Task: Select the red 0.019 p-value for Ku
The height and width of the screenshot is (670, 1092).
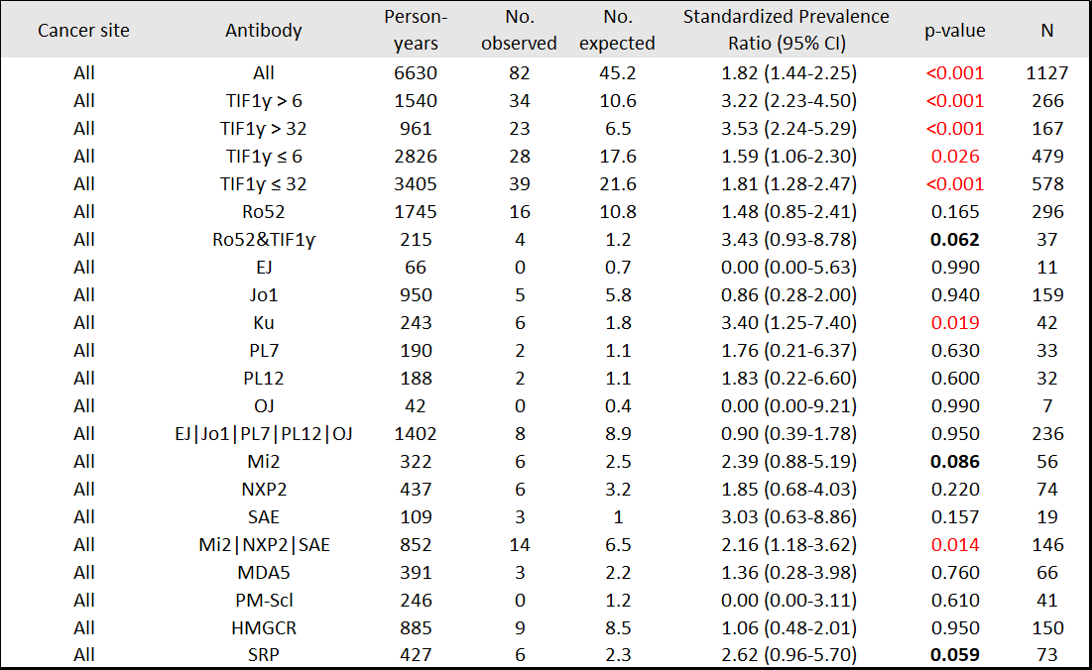Action: (x=954, y=323)
